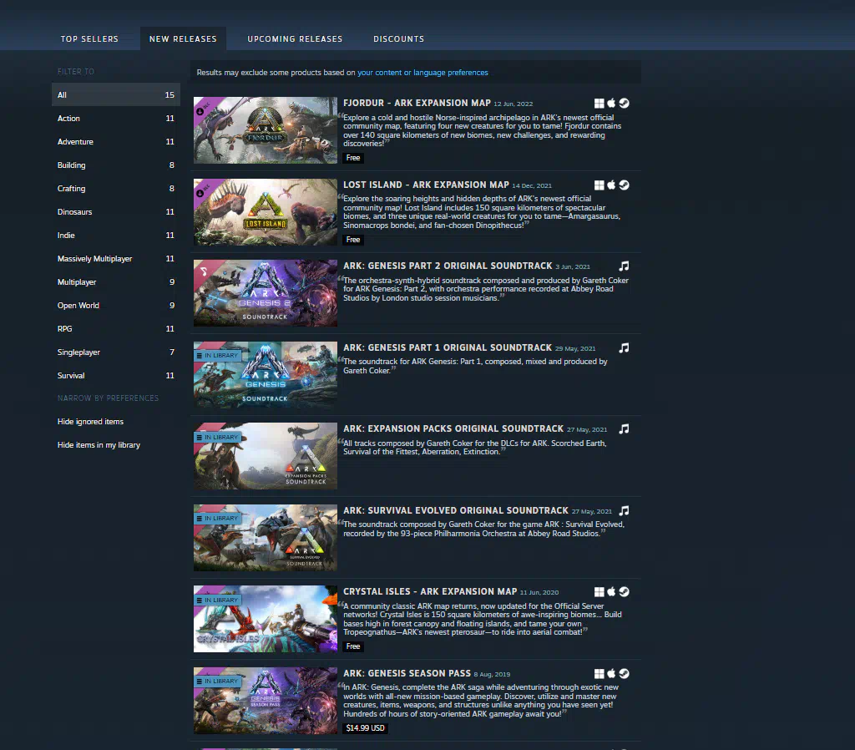Click the SteamOS icon on Crystal Isles row
The image size is (855, 750).
coord(625,592)
